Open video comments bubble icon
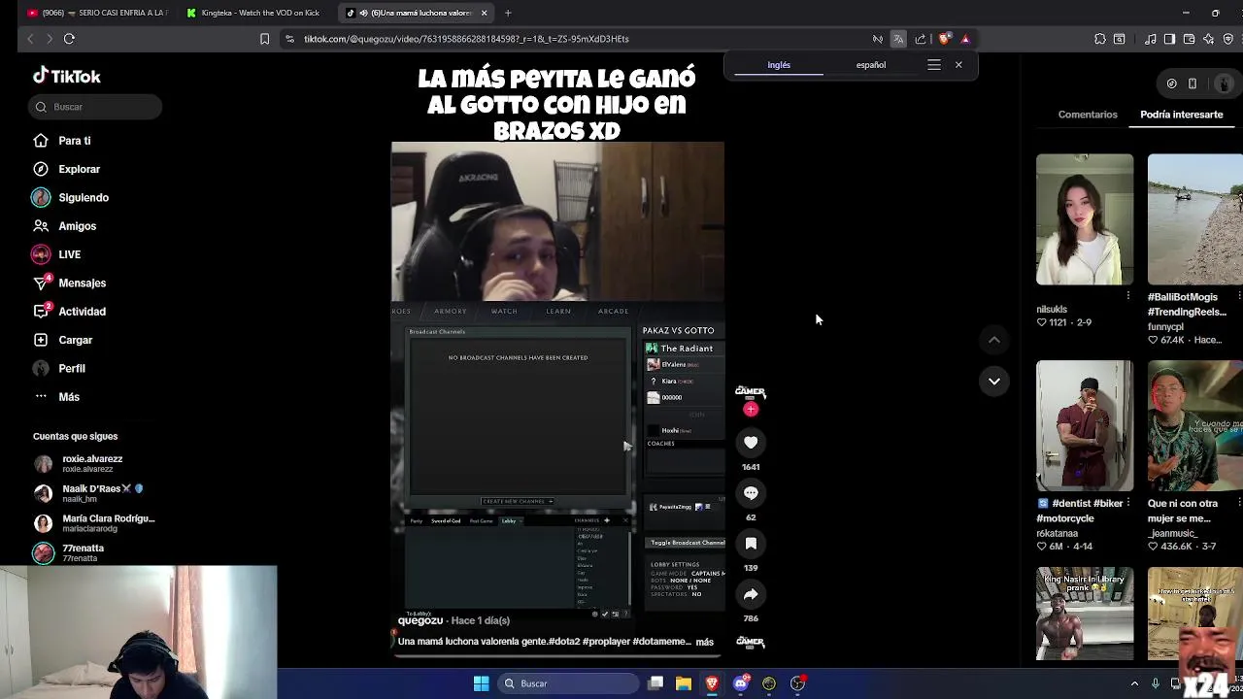The width and height of the screenshot is (1243, 699). [751, 493]
